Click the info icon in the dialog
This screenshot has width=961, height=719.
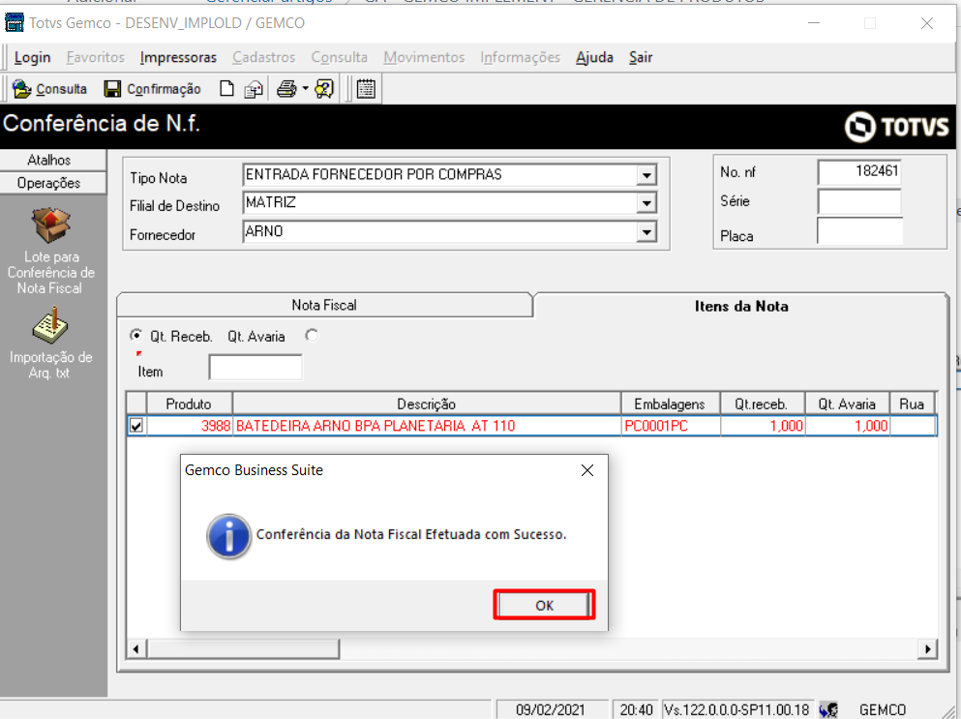coord(228,536)
